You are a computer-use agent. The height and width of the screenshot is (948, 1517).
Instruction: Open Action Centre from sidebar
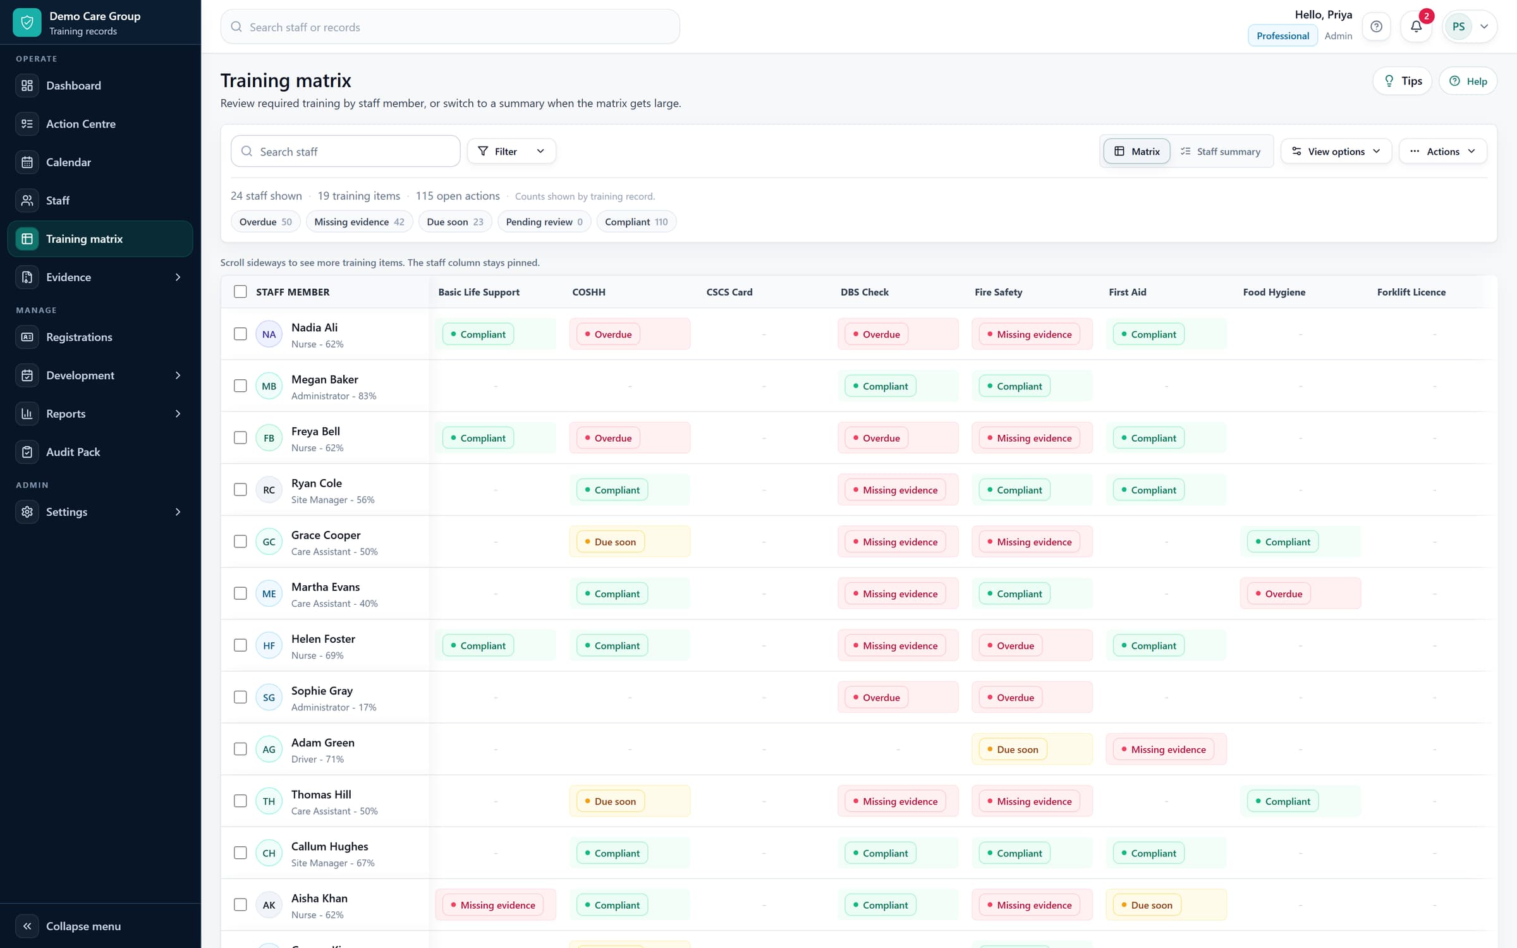click(100, 124)
